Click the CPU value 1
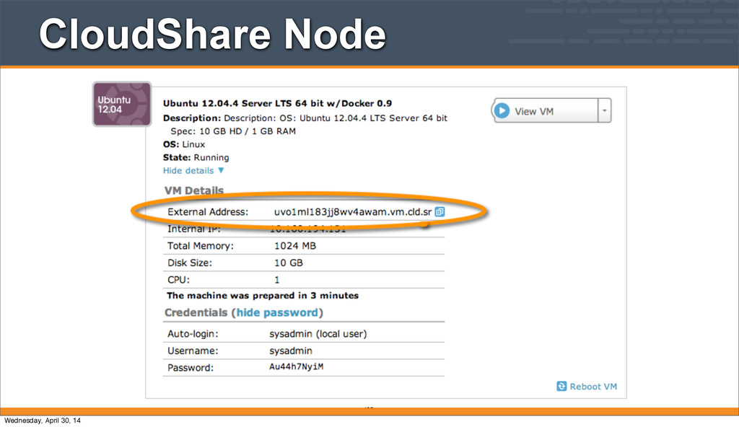Screen dimensions: 739x427 pyautogui.click(x=277, y=279)
